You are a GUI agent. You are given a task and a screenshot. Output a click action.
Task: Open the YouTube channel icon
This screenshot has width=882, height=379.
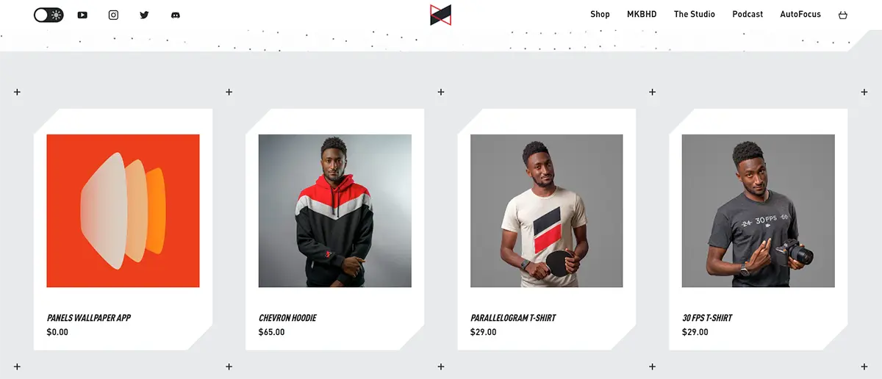(x=82, y=15)
